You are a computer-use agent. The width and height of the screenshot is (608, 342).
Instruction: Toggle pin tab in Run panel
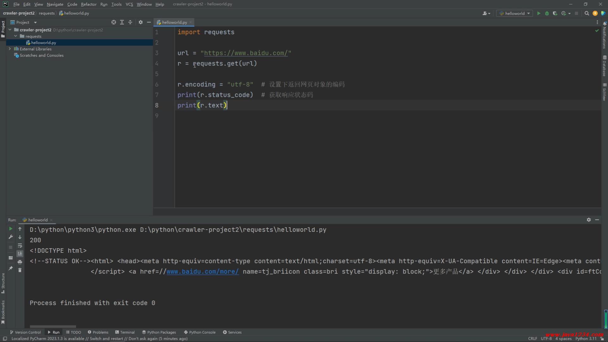(x=10, y=268)
